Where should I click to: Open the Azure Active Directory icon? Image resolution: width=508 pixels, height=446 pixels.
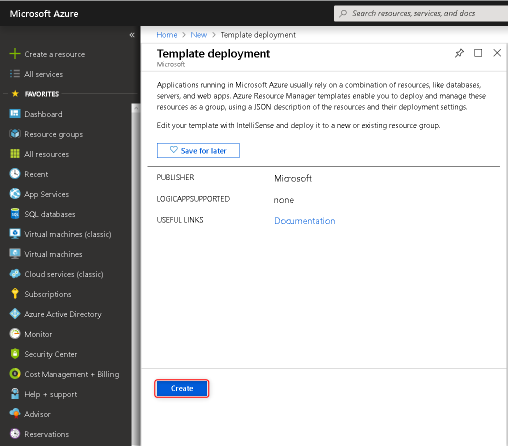tap(15, 314)
